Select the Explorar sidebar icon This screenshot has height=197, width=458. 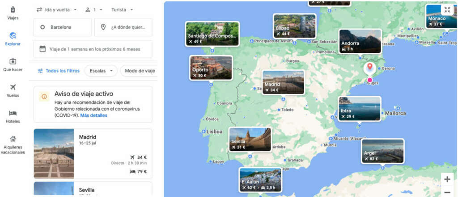coord(13,36)
